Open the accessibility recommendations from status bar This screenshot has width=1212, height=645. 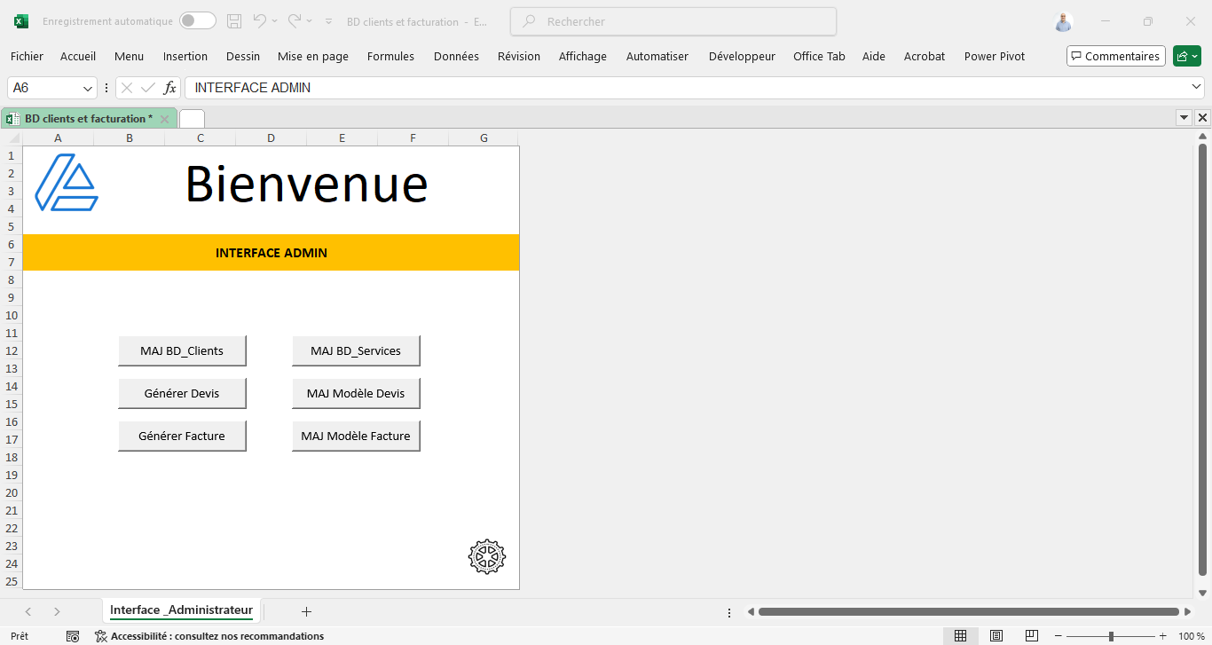[x=209, y=636]
